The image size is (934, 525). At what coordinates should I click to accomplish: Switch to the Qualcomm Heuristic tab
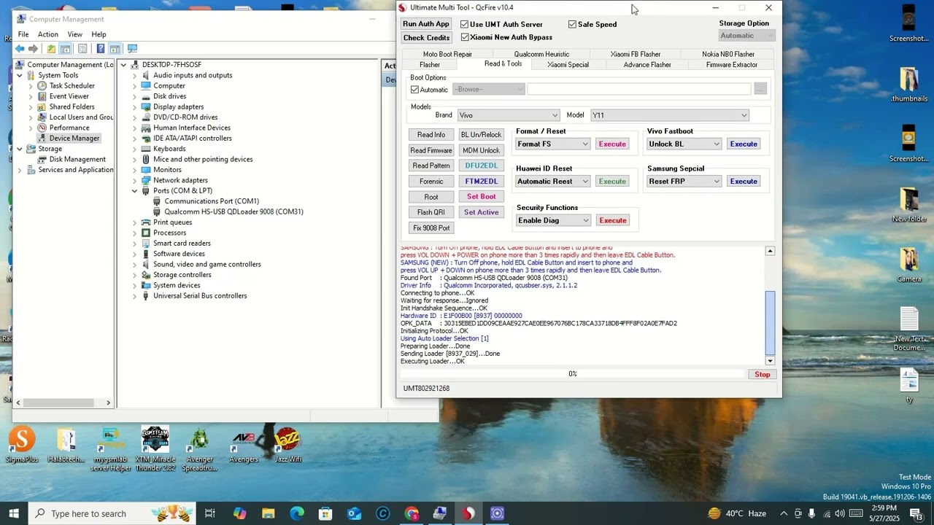coord(541,54)
